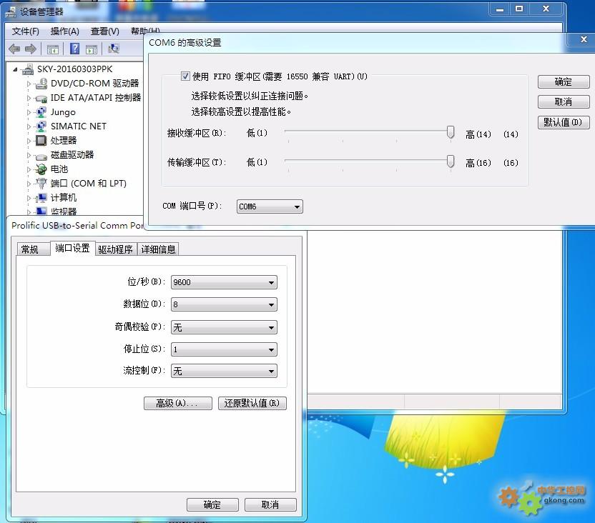This screenshot has width=595, height=523.
Task: Open the 奇偶校验 parity dropdown
Action: click(224, 327)
